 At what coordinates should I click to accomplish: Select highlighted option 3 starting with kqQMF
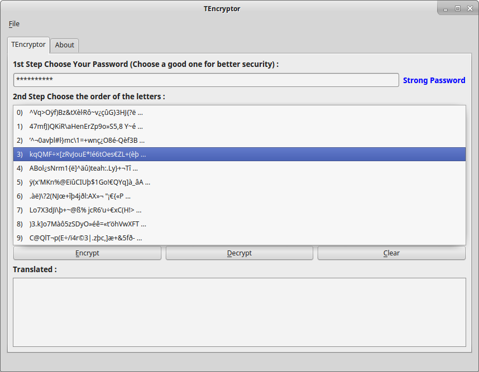[239, 154]
